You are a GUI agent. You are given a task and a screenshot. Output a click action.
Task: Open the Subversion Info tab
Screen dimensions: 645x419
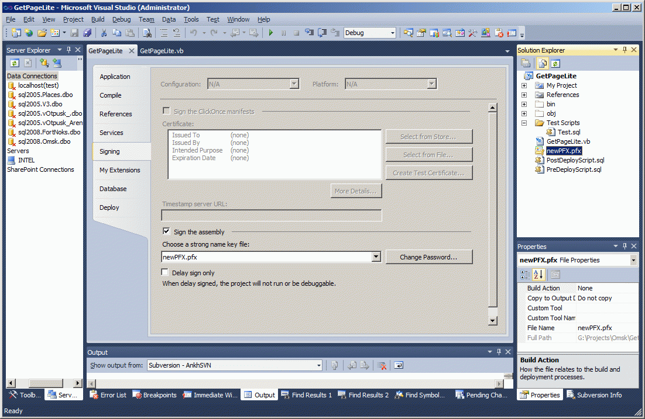click(594, 395)
